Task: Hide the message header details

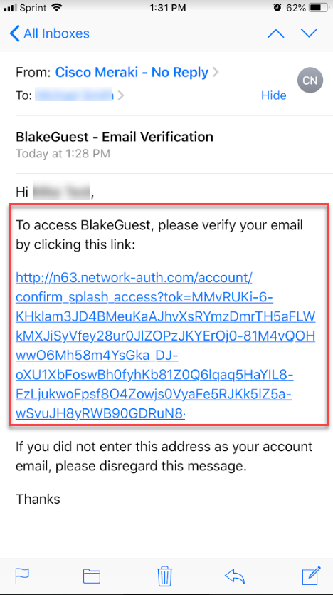Action: pos(273,95)
